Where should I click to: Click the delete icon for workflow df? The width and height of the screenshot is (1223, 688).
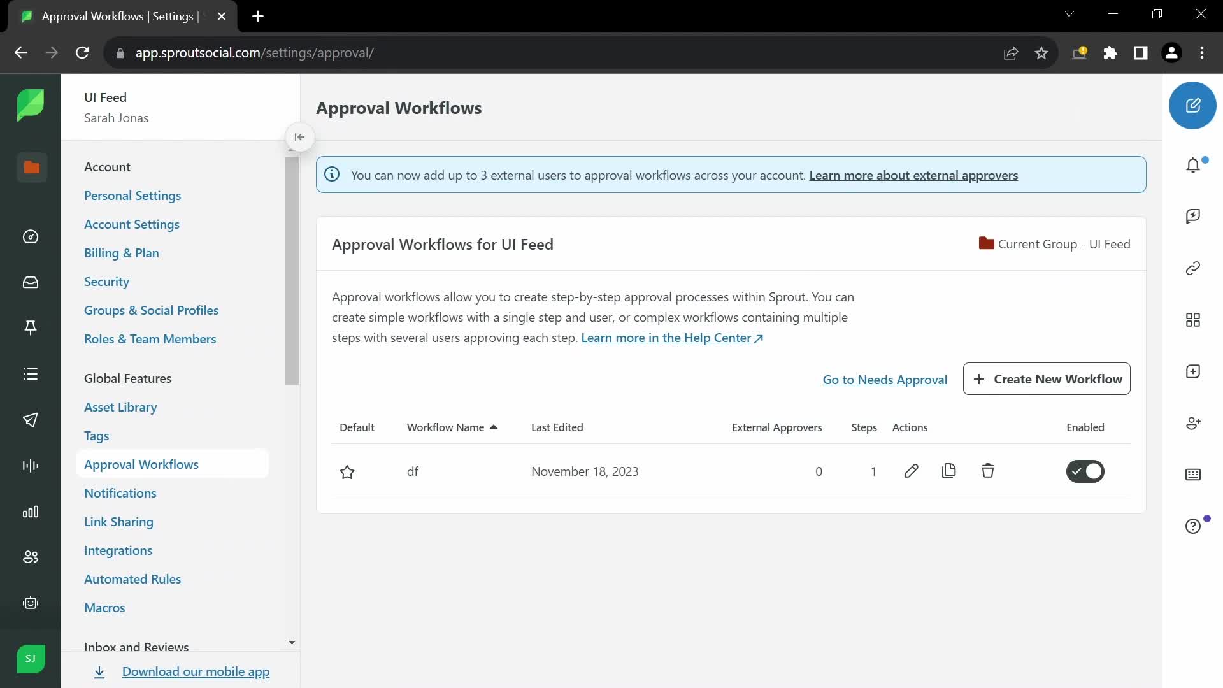988,471
